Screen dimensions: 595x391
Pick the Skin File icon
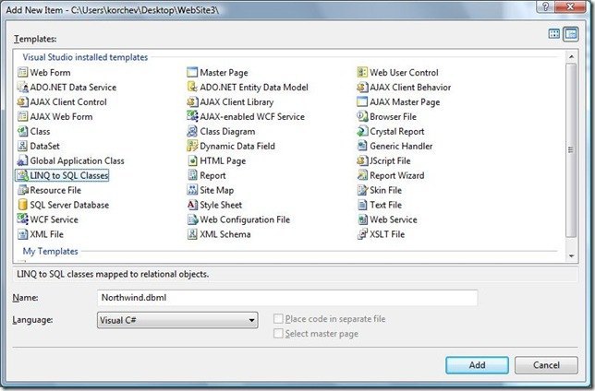coord(362,190)
